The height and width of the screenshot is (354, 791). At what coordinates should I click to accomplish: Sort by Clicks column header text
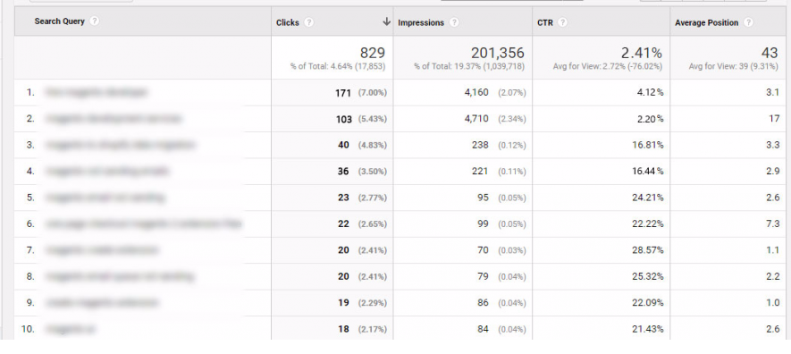click(288, 22)
